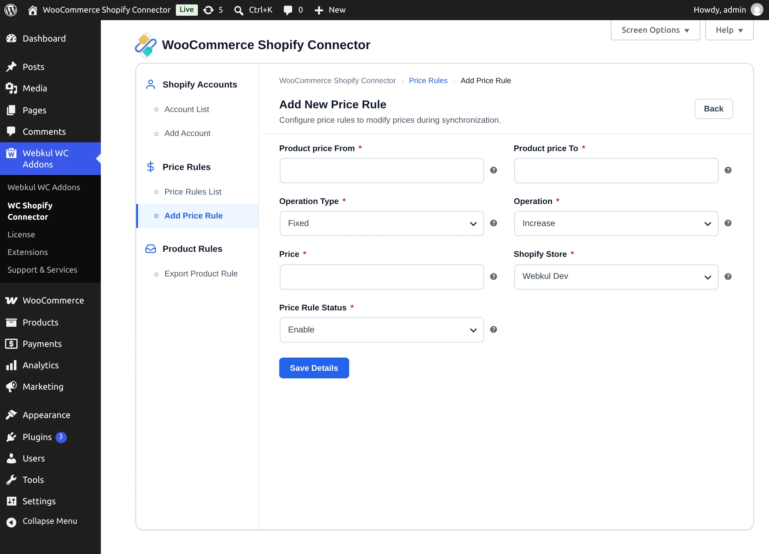
Task: Open Export Product Rule in the sidebar
Action: [x=201, y=274]
